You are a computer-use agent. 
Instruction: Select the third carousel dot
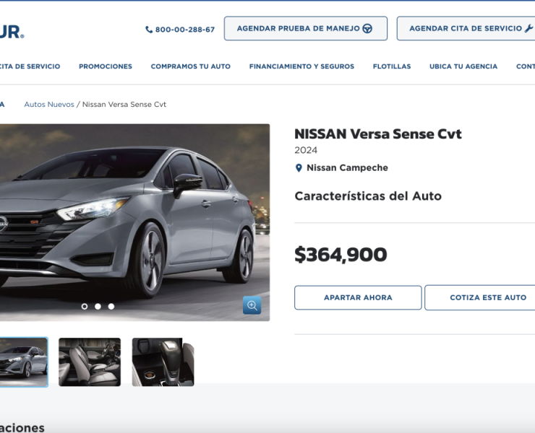(x=111, y=307)
